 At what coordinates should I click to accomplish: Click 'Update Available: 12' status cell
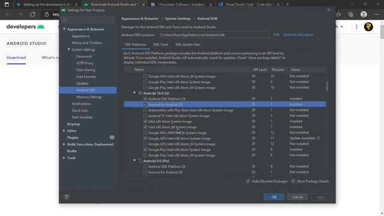pyautogui.click(x=305, y=138)
